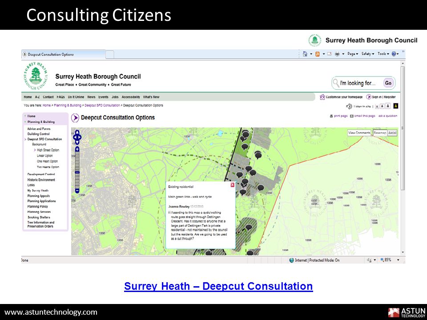Screen dimensions: 427x320
Task: Open Historic Environment in the sidebar
Action: [41, 180]
